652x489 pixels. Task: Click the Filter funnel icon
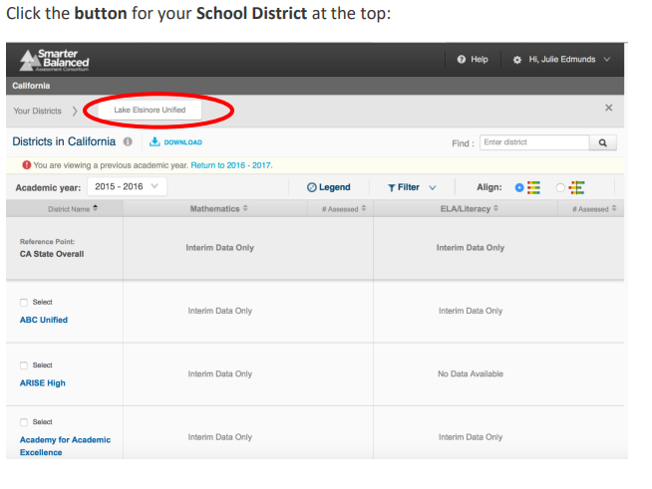click(x=391, y=188)
